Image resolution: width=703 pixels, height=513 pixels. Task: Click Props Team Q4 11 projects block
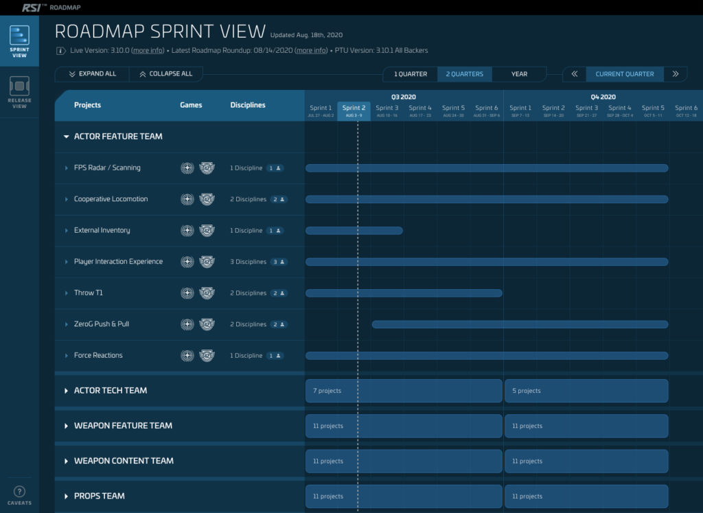click(x=586, y=497)
